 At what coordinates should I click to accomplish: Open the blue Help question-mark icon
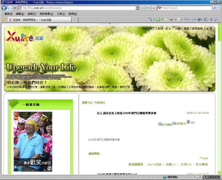point(199,19)
